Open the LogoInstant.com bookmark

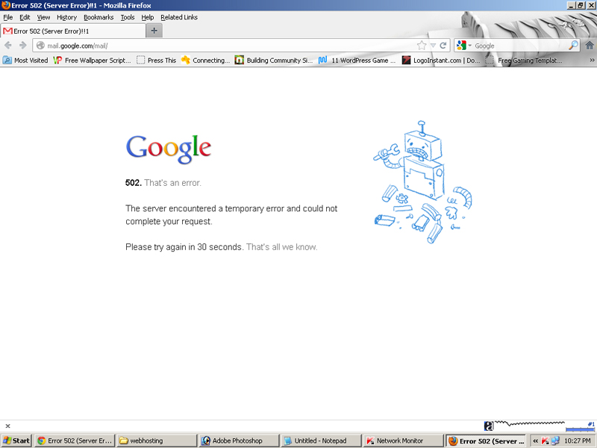[x=441, y=60]
